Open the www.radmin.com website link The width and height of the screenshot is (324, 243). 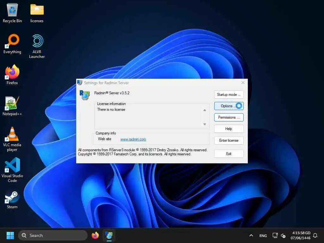[x=133, y=139]
